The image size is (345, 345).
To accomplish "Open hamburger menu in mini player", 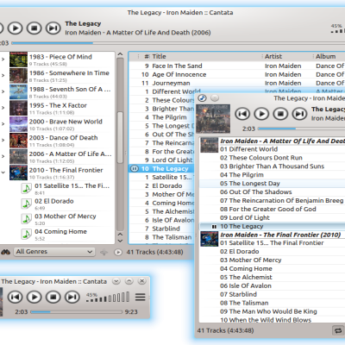I will point(141,297).
